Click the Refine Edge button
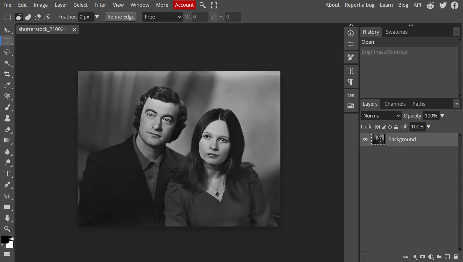Screen dimensions: 463x262 tap(121, 17)
